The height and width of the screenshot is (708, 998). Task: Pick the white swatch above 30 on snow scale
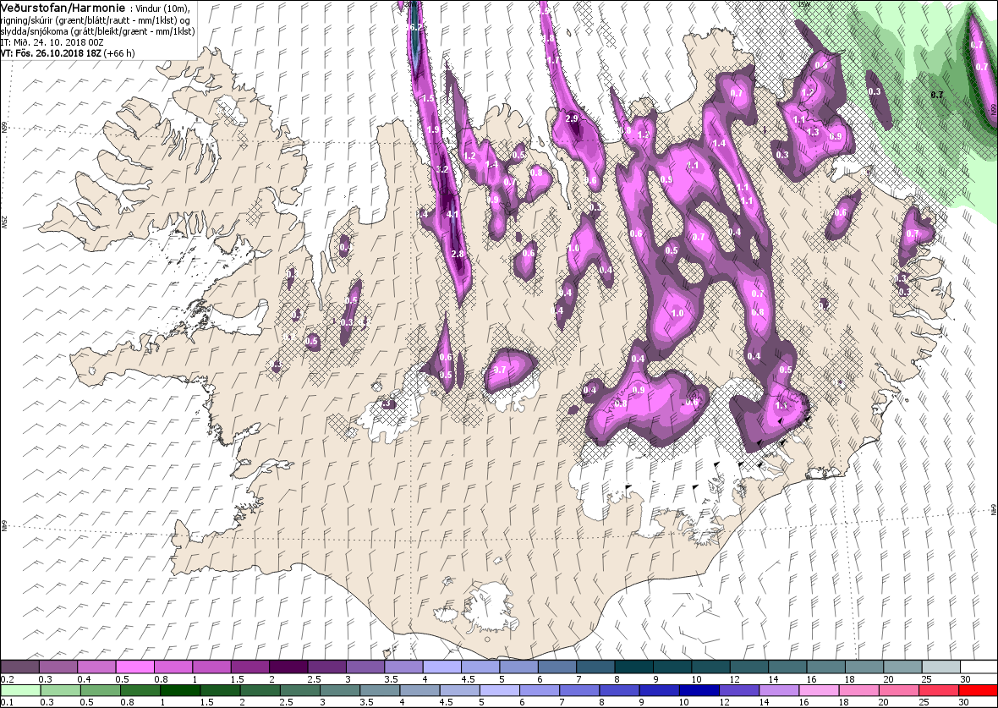point(979,667)
